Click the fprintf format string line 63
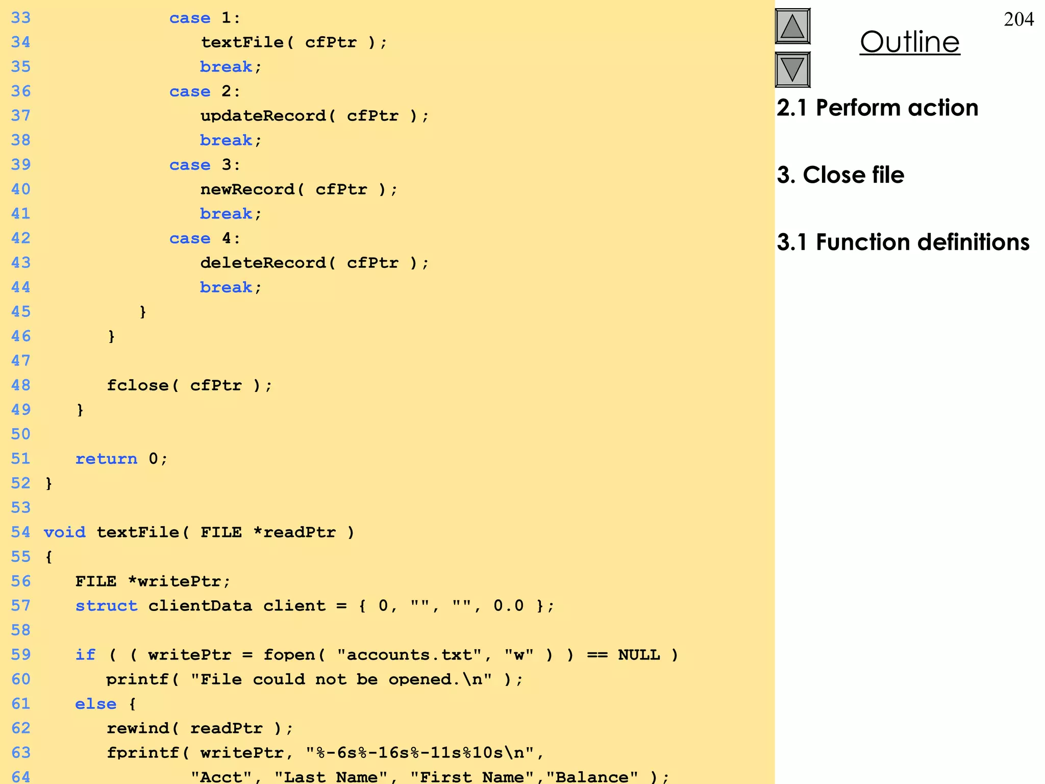Image resolution: width=1045 pixels, height=784 pixels. coord(326,753)
